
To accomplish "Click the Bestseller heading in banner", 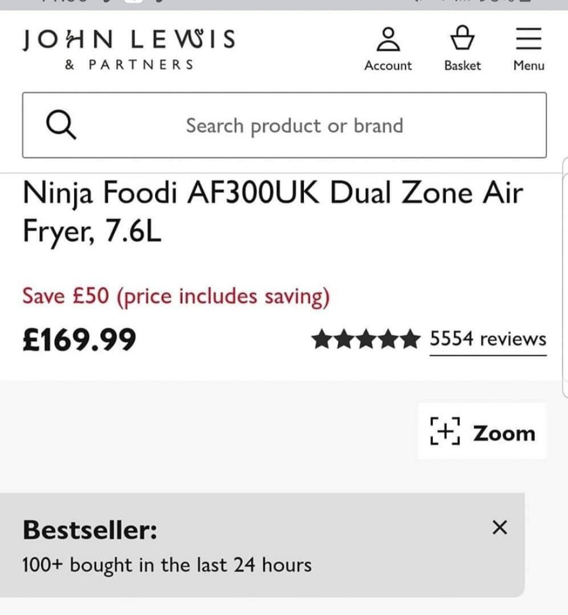I will (x=90, y=529).
